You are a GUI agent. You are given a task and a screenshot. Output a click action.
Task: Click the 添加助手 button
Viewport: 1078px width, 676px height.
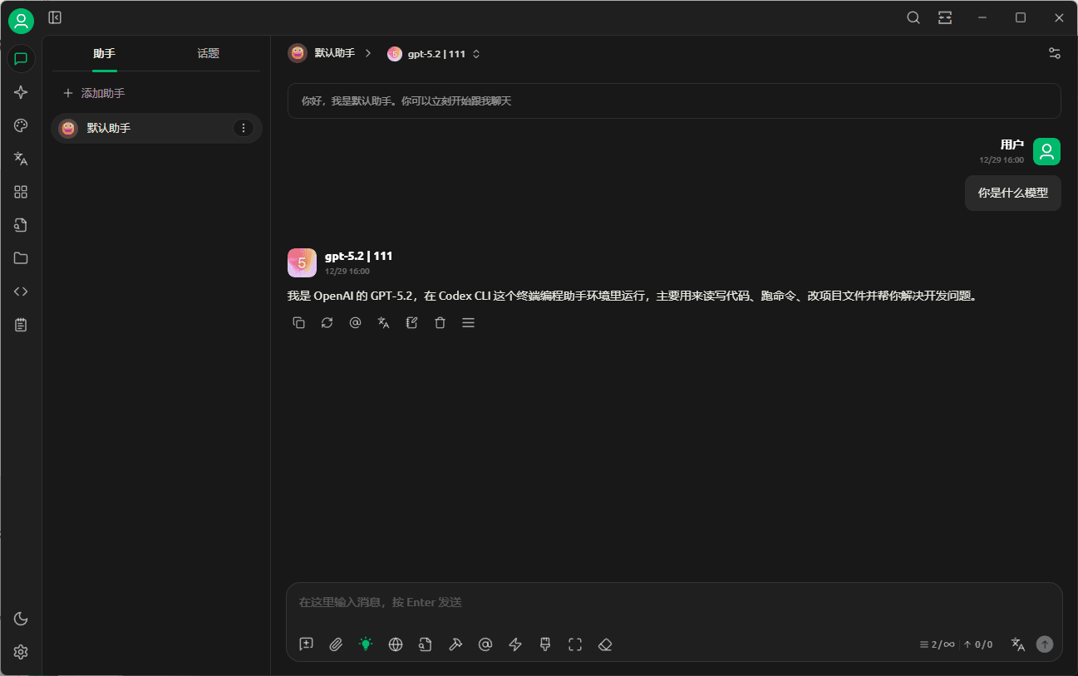94,94
